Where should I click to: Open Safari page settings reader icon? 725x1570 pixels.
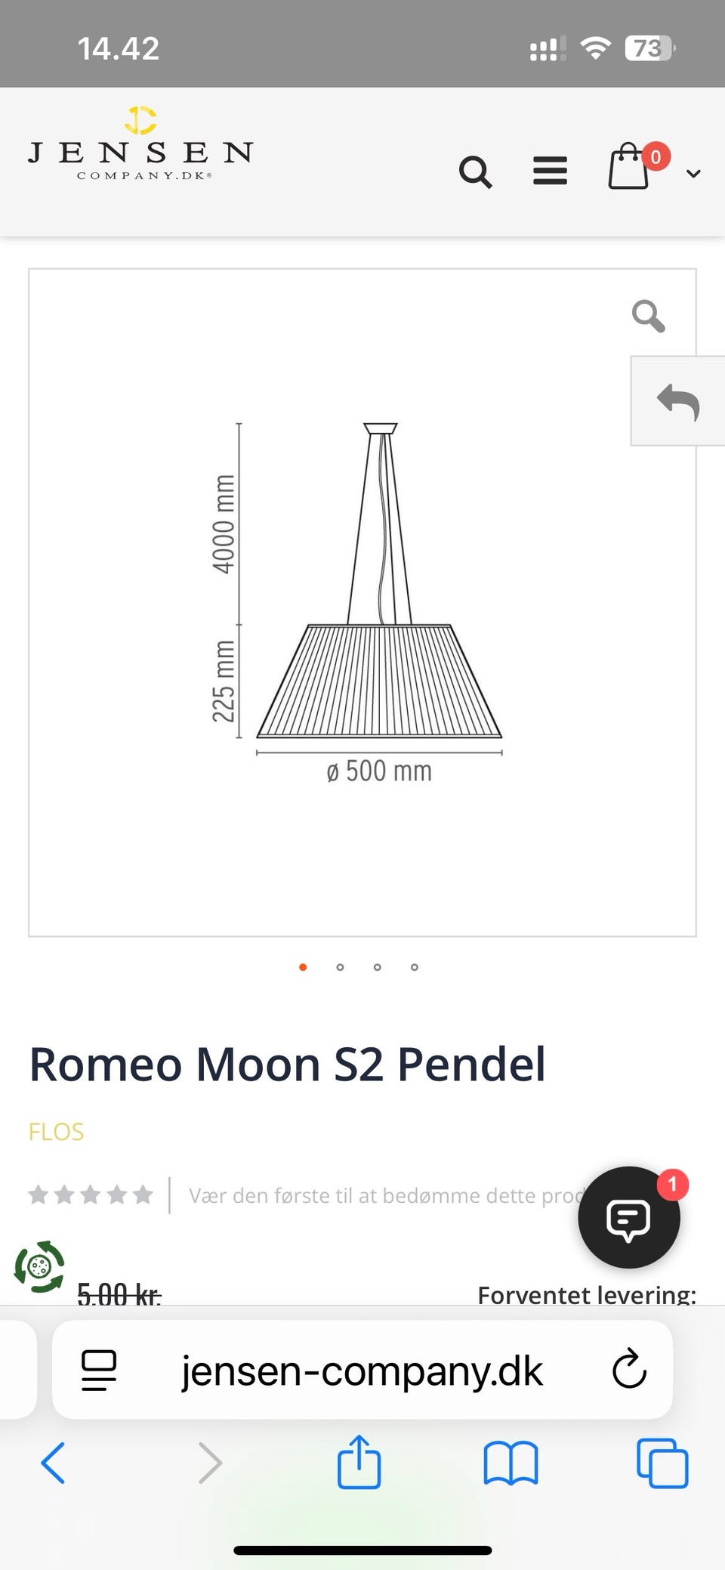(99, 1370)
